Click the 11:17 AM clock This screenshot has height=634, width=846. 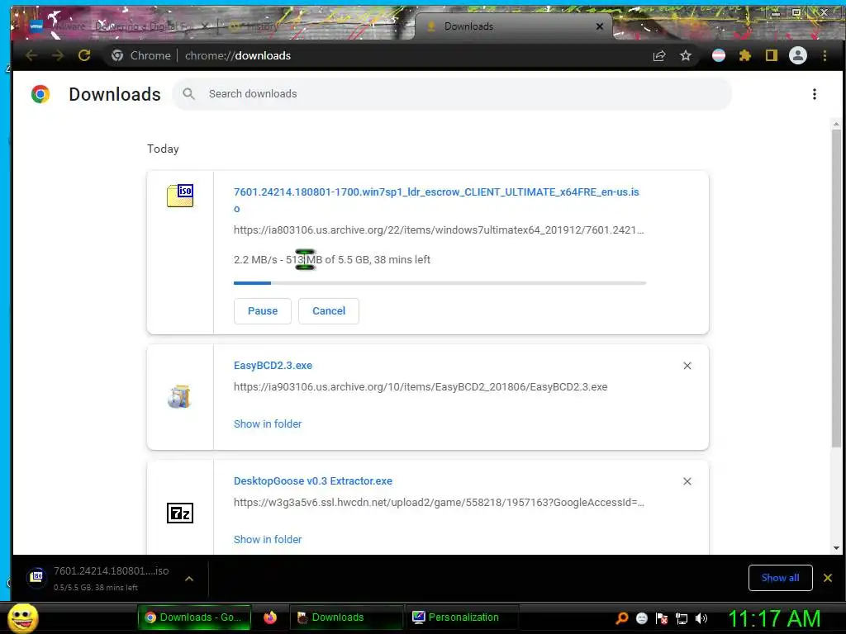(x=773, y=618)
